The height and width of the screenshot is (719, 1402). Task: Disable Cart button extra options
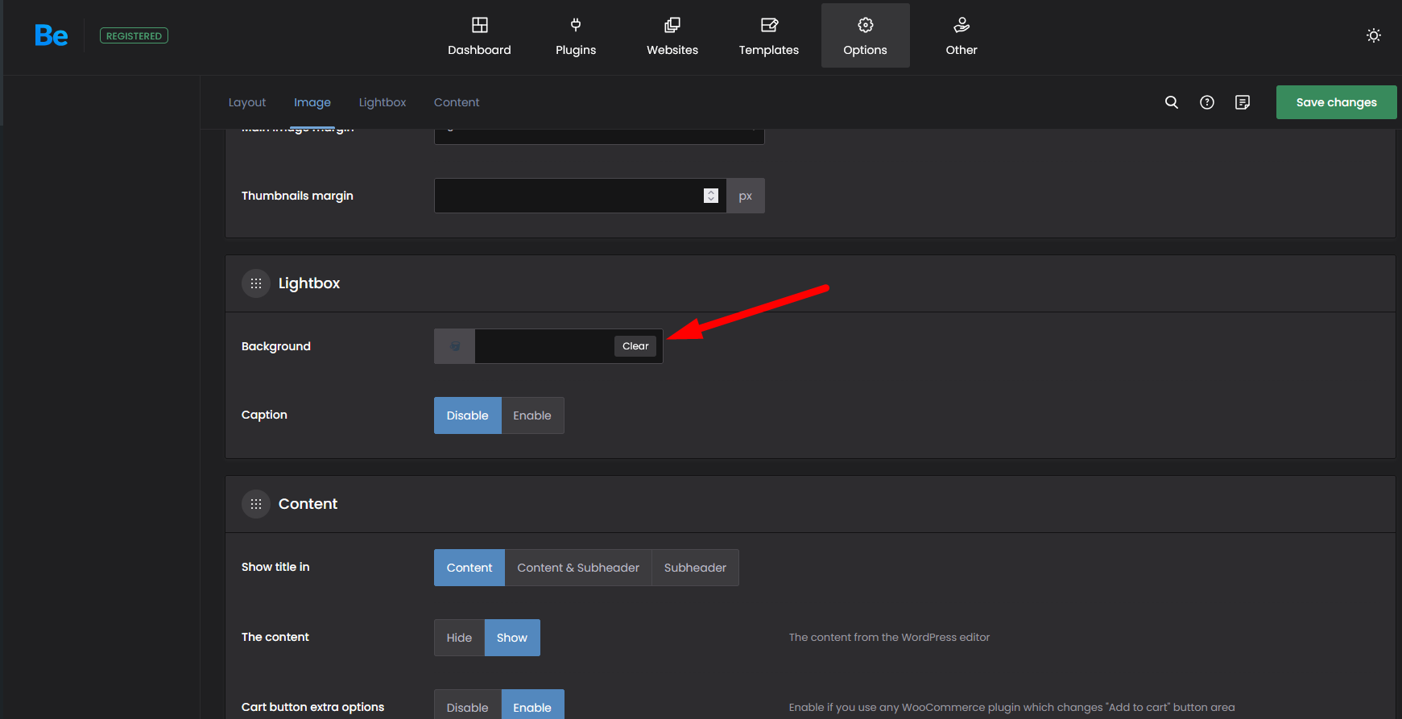tap(468, 705)
